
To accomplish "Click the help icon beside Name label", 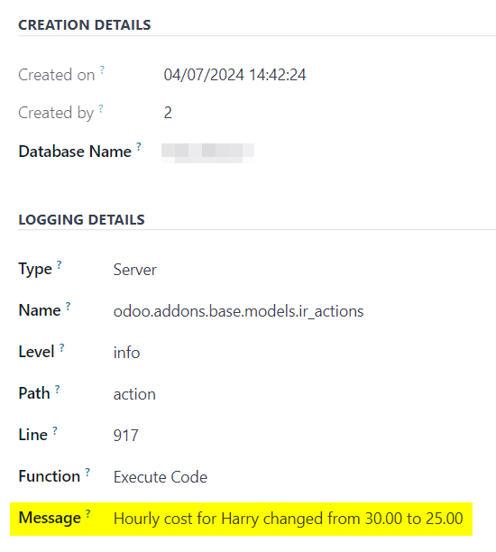I will pyautogui.click(x=68, y=306).
